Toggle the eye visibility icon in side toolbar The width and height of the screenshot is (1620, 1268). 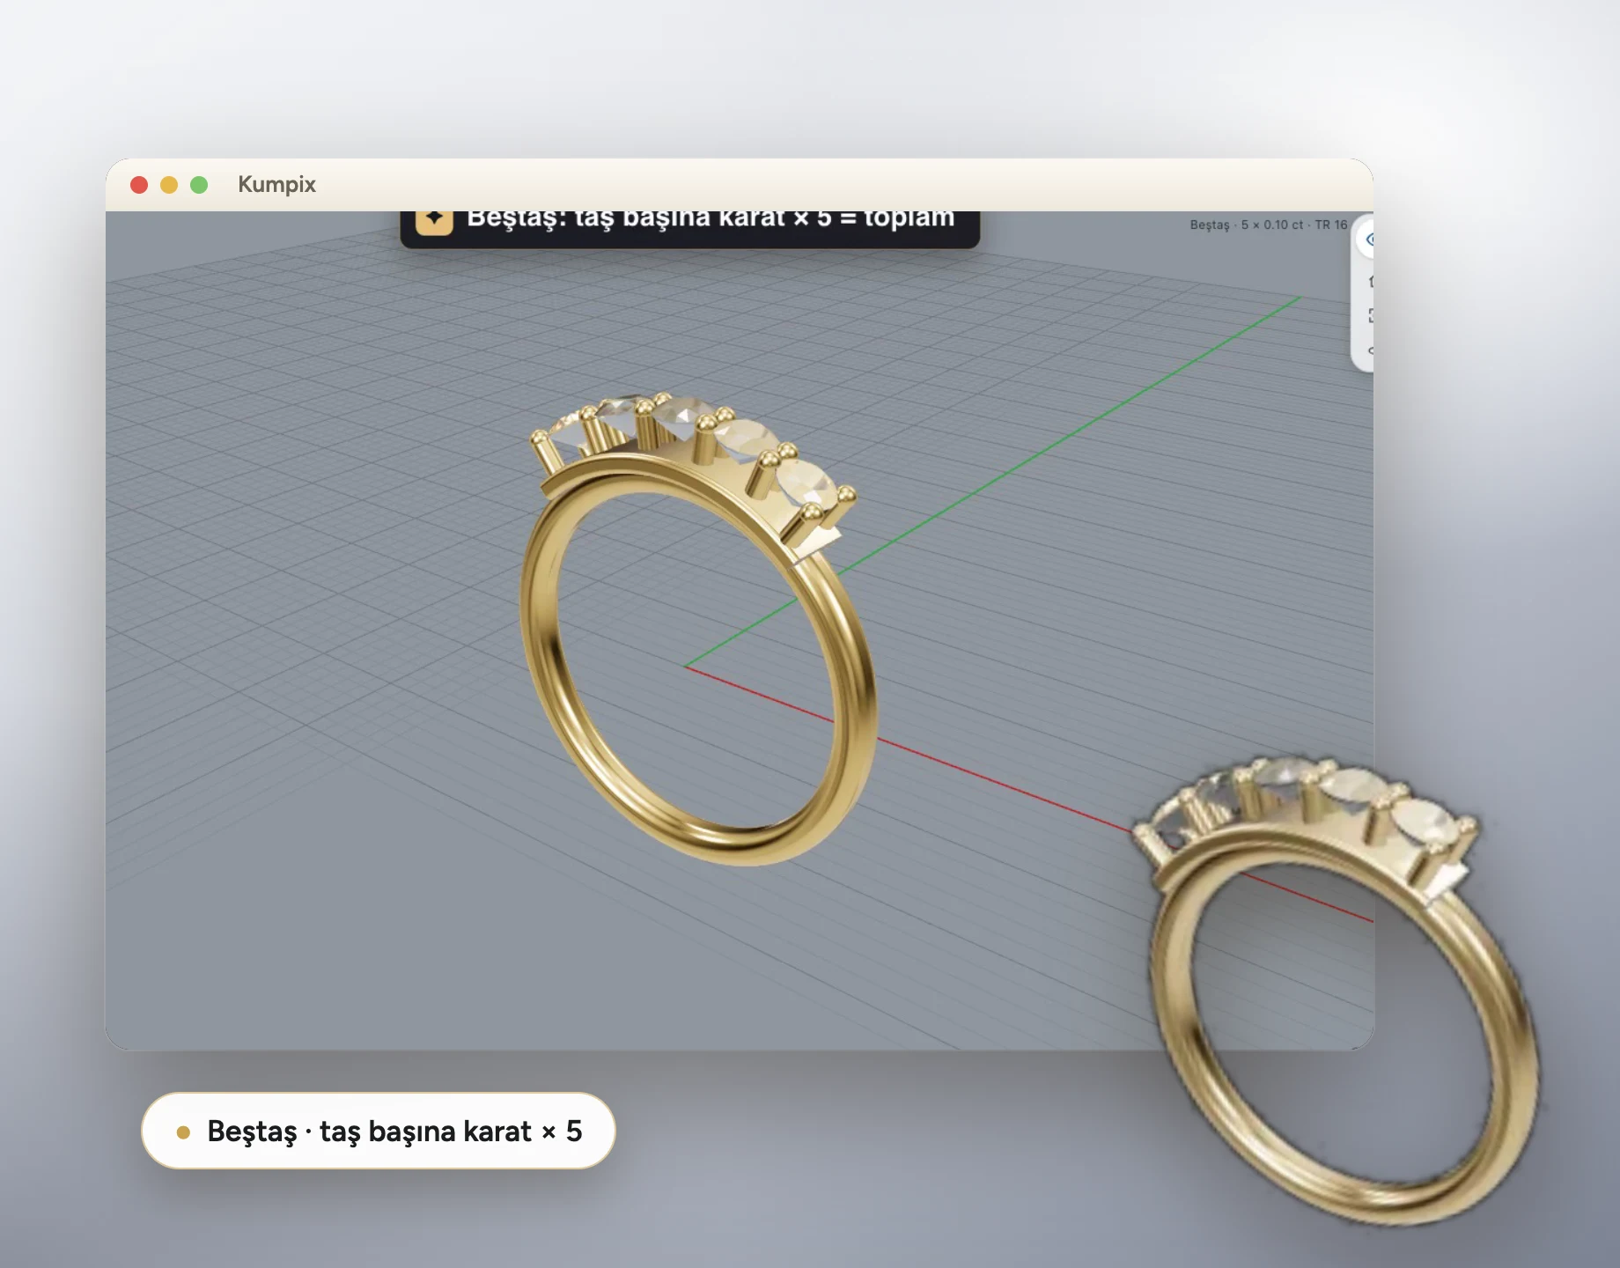tap(1369, 240)
